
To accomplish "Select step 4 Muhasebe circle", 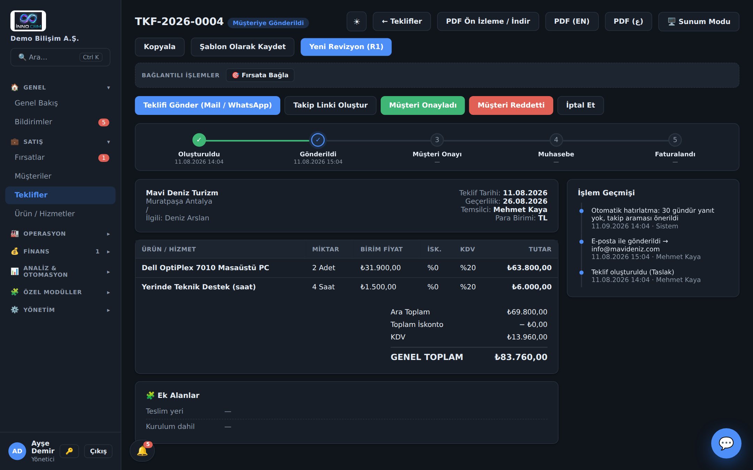I will coord(556,140).
